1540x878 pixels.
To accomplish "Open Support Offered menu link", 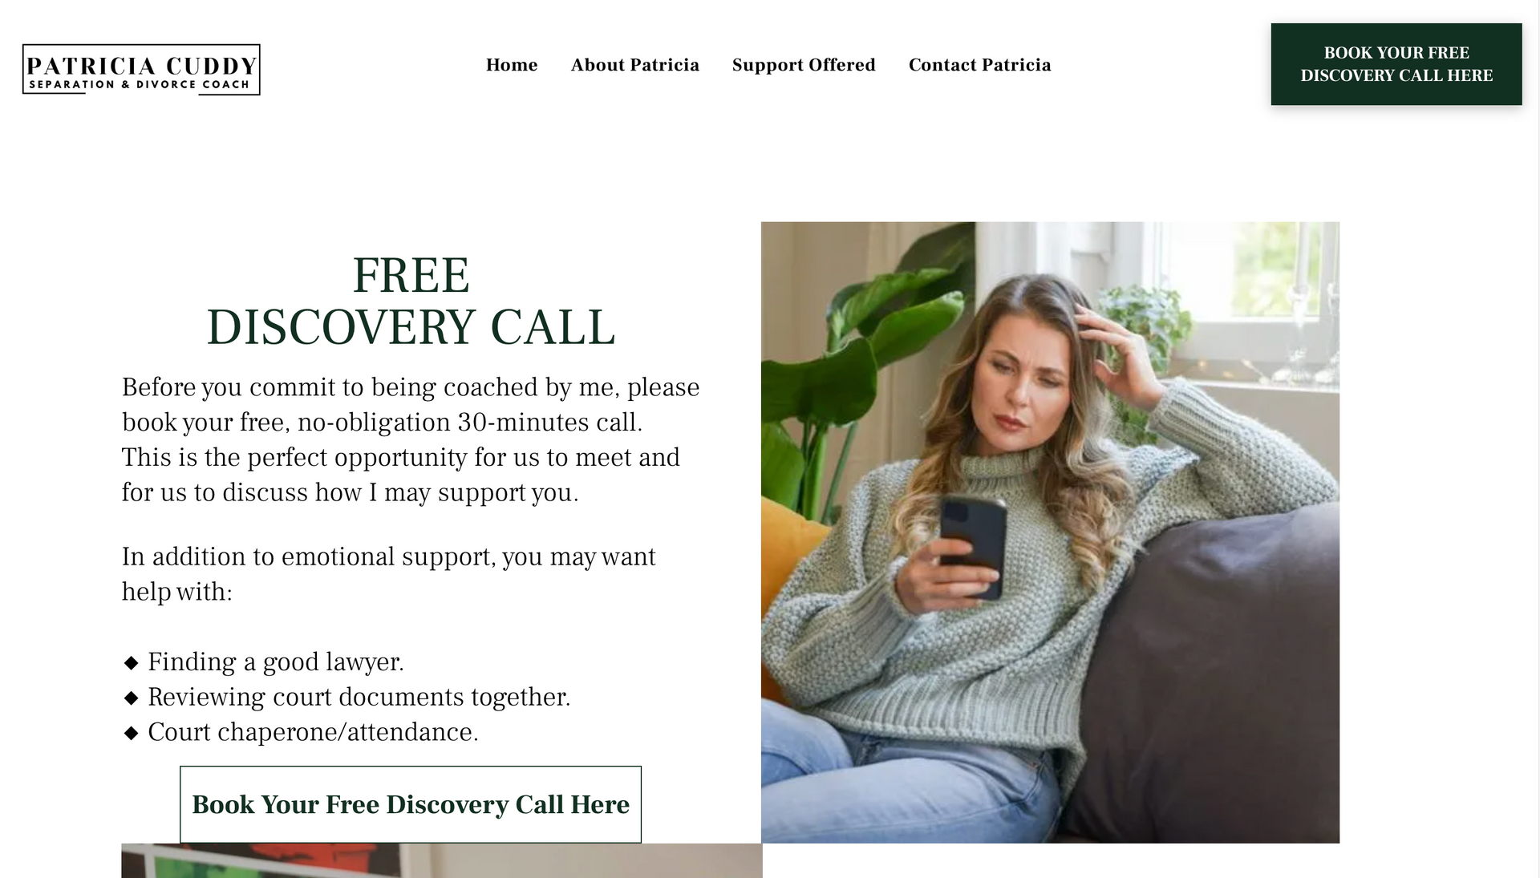I will click(x=804, y=65).
